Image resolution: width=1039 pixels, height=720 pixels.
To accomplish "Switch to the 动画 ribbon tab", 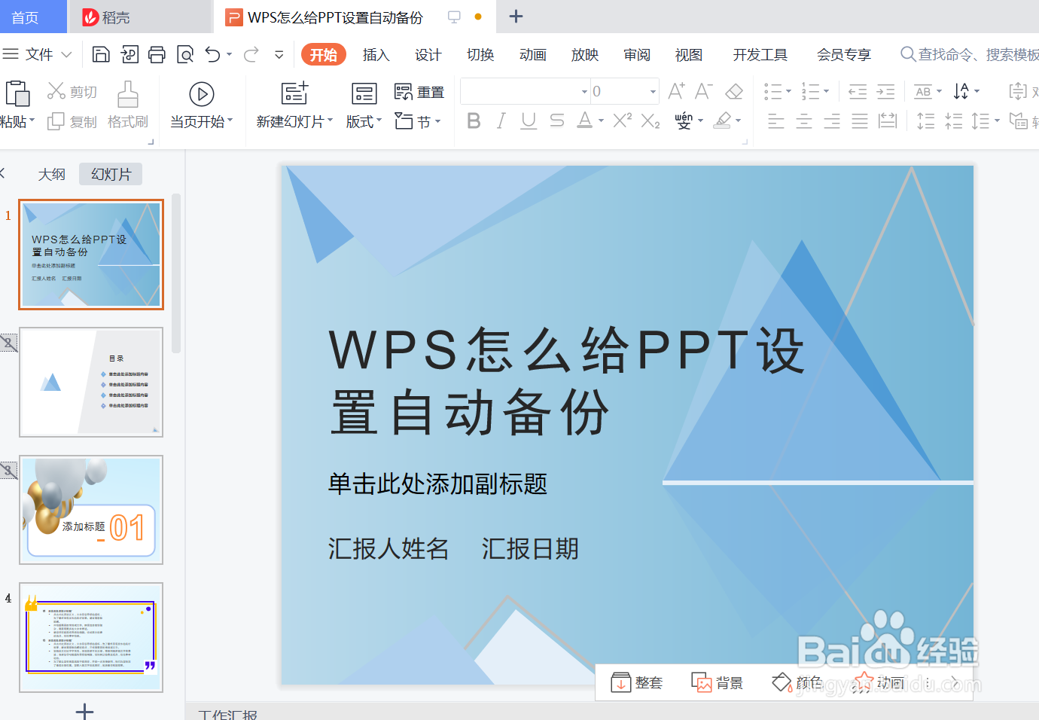I will [532, 54].
